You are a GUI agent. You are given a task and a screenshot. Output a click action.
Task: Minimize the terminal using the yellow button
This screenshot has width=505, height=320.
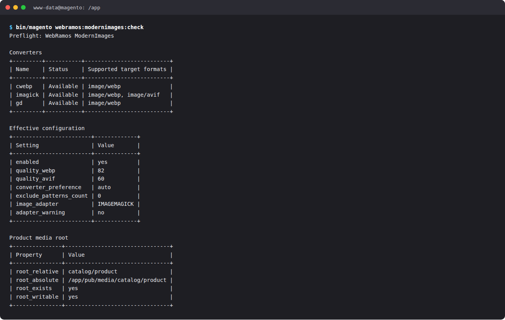tap(16, 7)
